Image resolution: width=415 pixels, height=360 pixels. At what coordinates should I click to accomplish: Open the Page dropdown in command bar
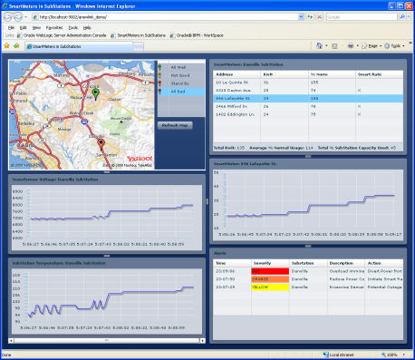[x=372, y=46]
